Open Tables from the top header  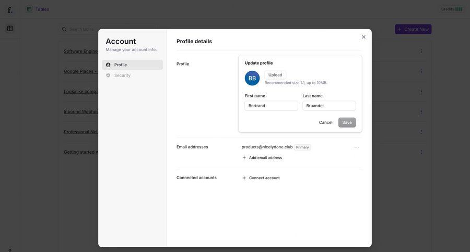coord(38,9)
